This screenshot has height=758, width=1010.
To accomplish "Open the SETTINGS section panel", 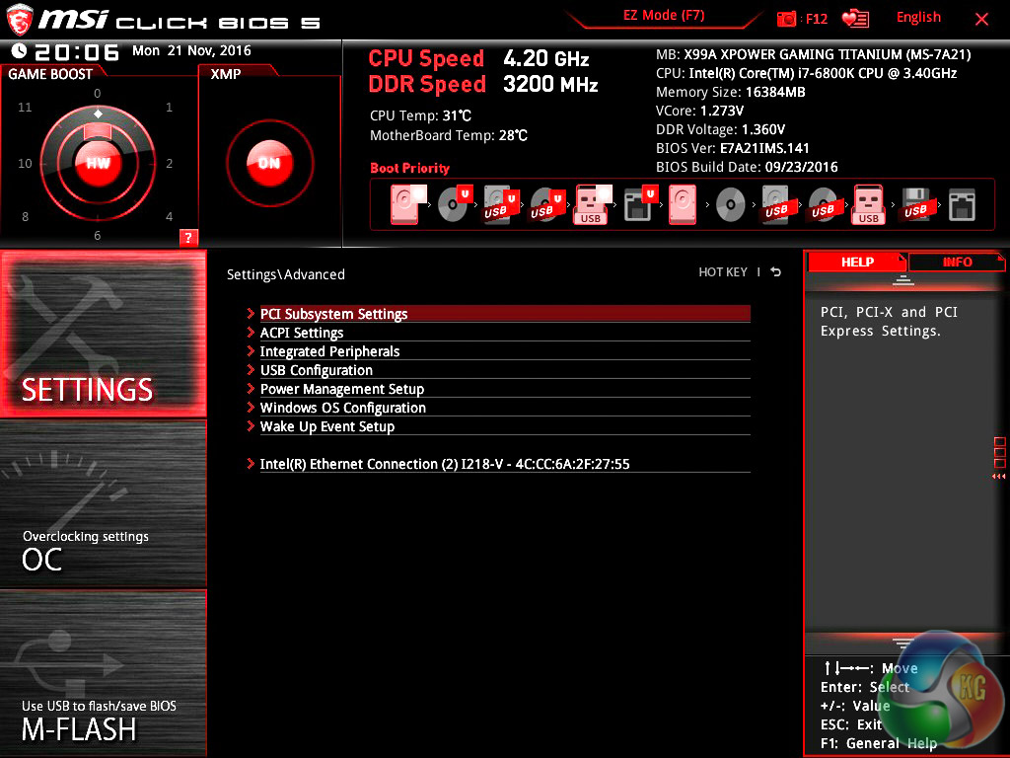I will coord(103,334).
